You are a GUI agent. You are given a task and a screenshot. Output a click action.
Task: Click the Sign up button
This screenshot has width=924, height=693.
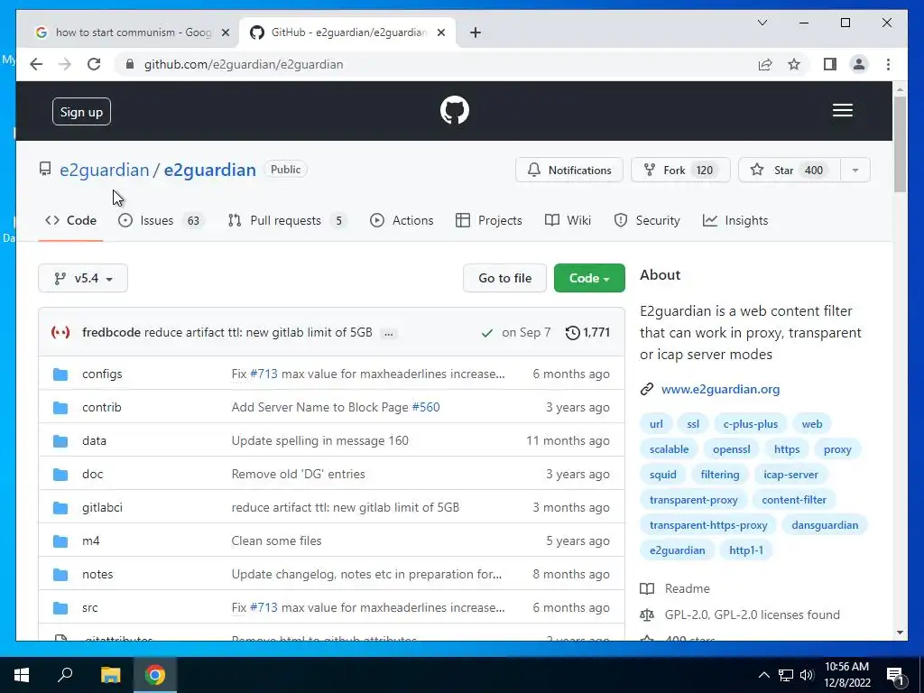pyautogui.click(x=81, y=112)
